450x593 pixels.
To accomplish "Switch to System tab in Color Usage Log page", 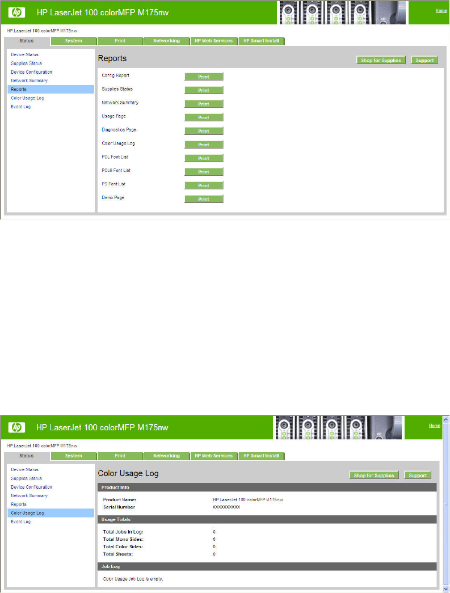I will tap(73, 456).
